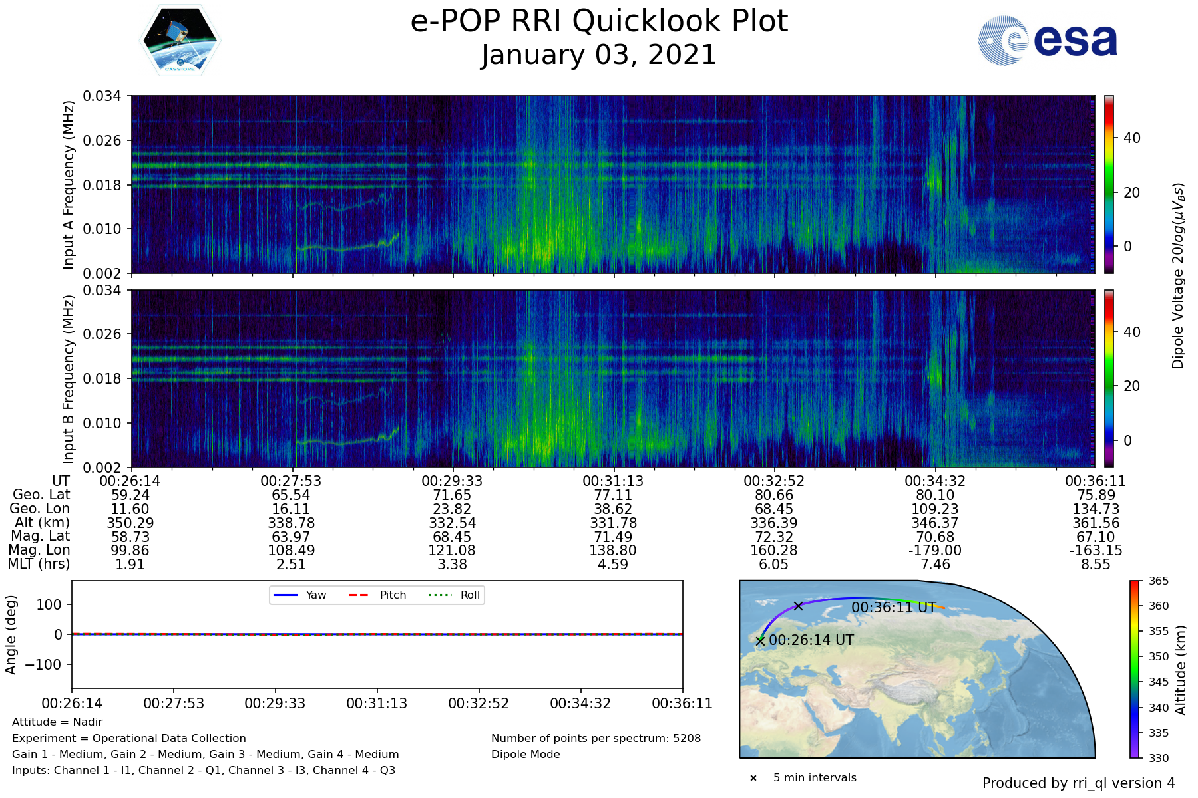Screen dimensions: 1198x798
Task: Click the Altitude (km) colorbar
Action: click(x=1135, y=669)
